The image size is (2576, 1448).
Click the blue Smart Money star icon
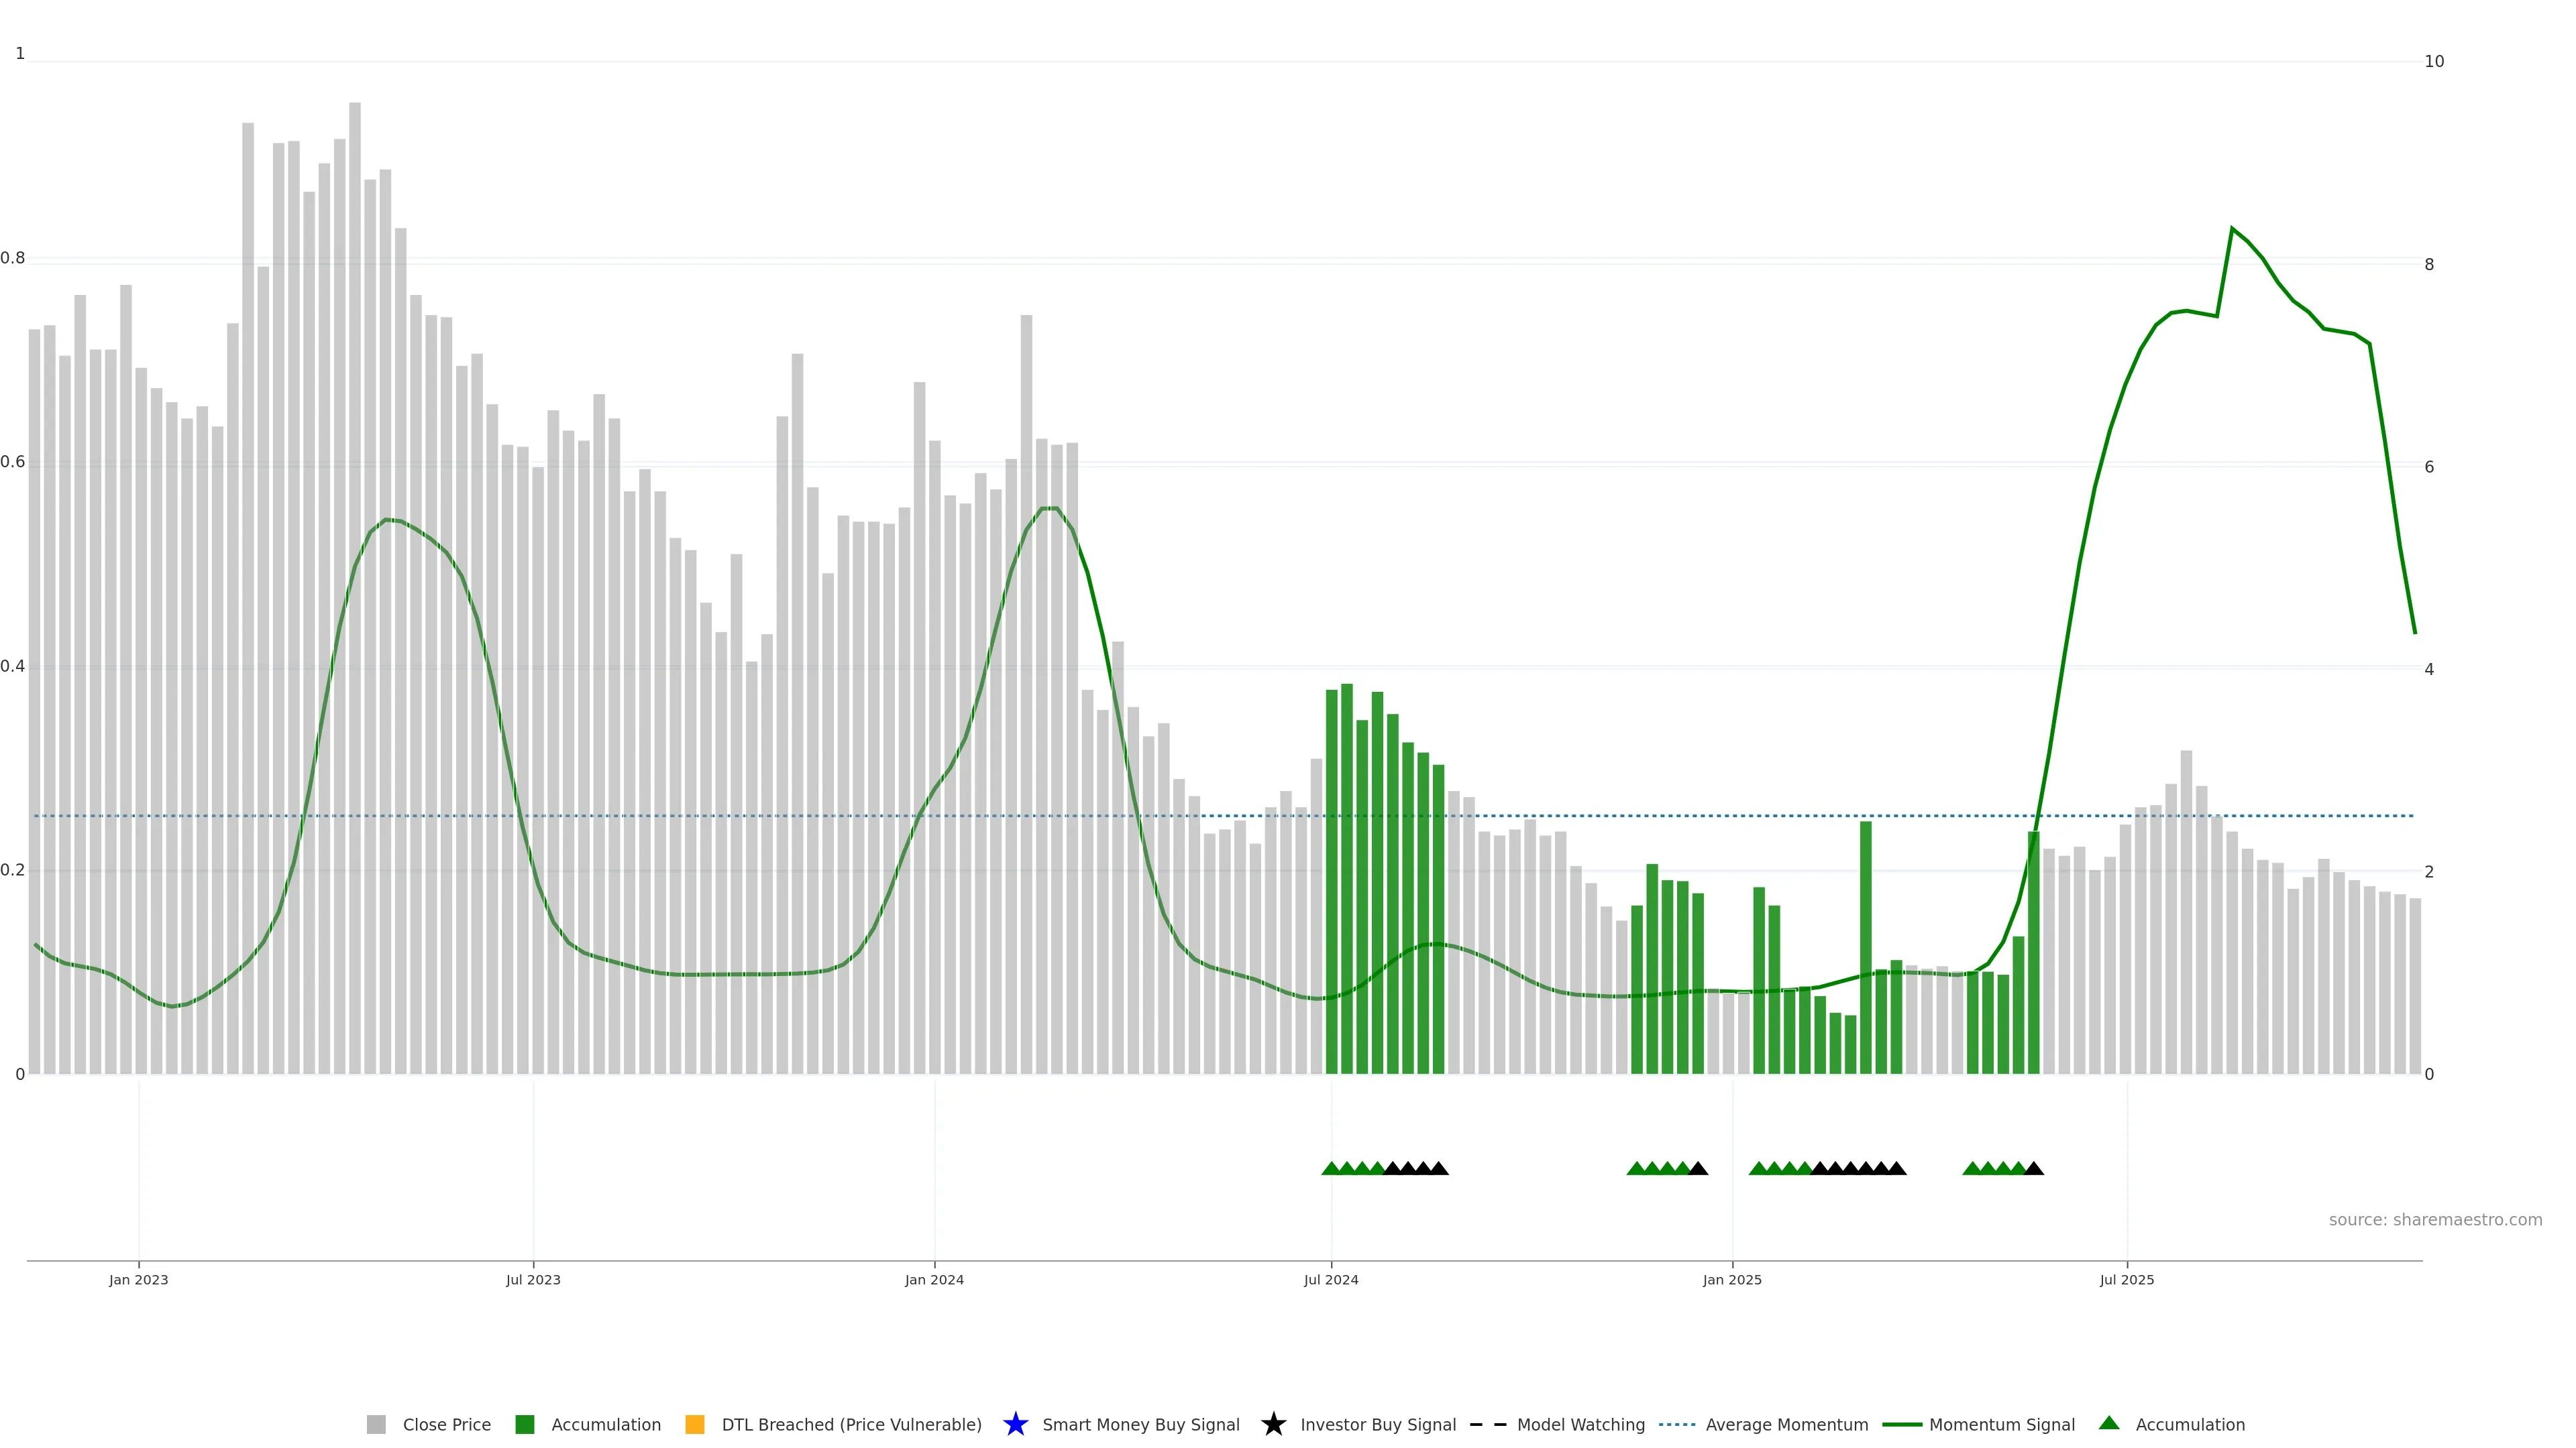[1015, 1424]
